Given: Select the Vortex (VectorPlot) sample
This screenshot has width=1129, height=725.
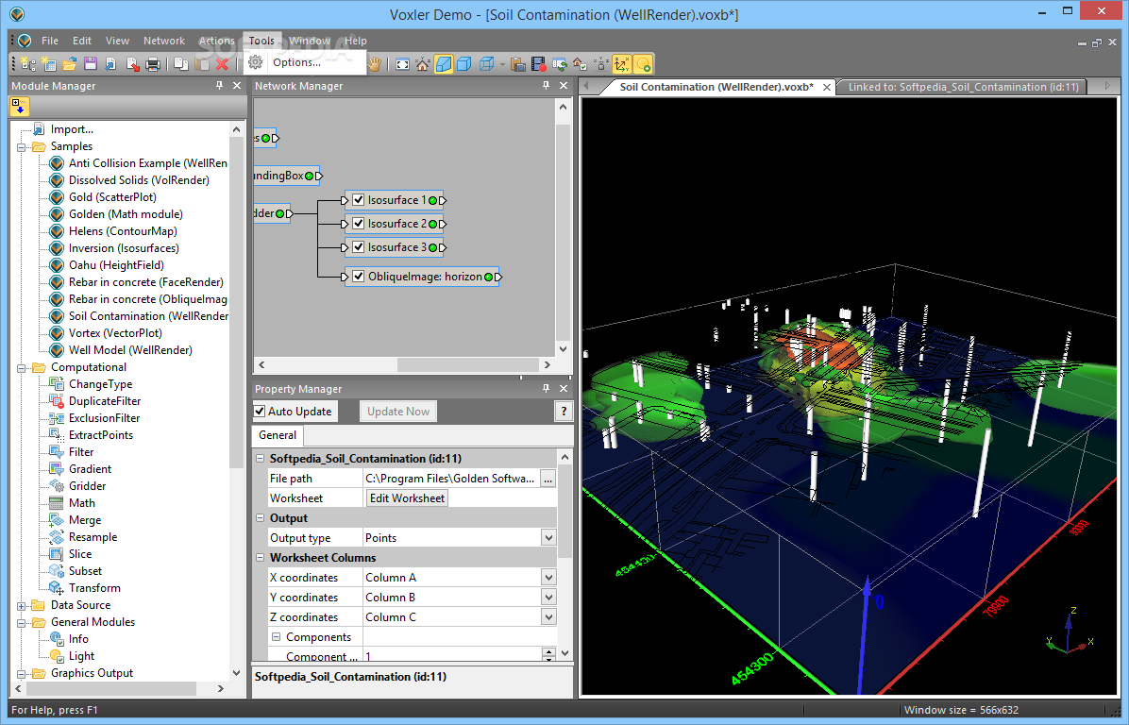Looking at the screenshot, I should [x=115, y=333].
